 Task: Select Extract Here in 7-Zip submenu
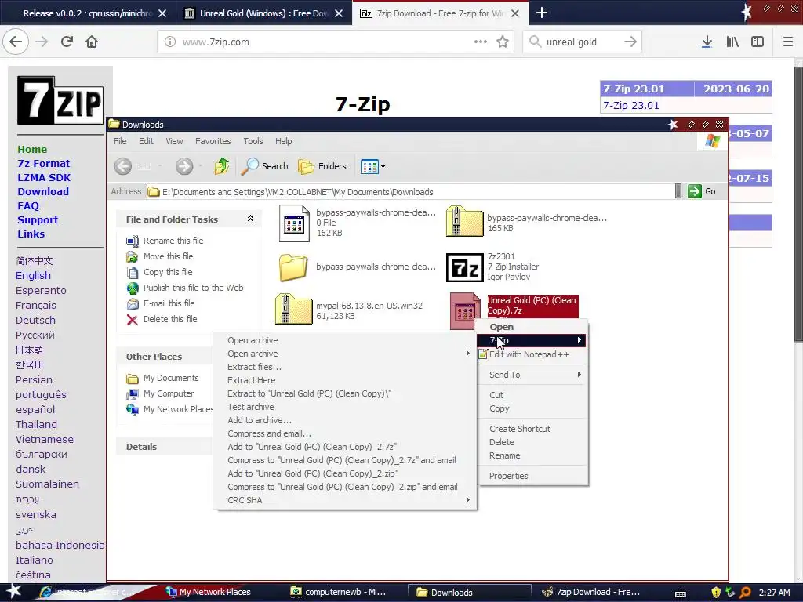tap(345, 380)
